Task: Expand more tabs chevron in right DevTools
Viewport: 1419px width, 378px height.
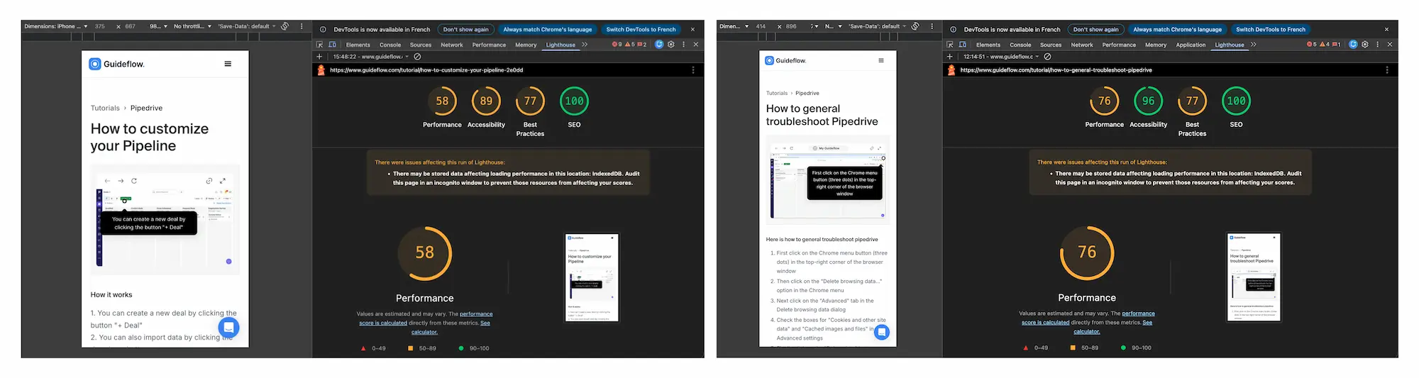Action: click(1254, 44)
